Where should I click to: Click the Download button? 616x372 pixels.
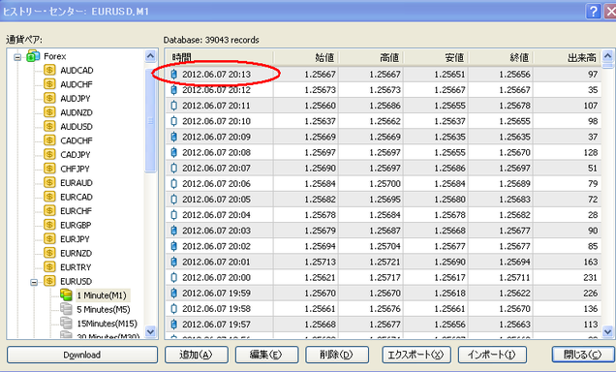(x=82, y=355)
